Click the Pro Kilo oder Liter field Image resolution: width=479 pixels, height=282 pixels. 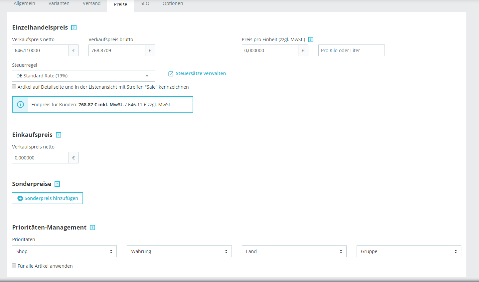click(x=351, y=50)
